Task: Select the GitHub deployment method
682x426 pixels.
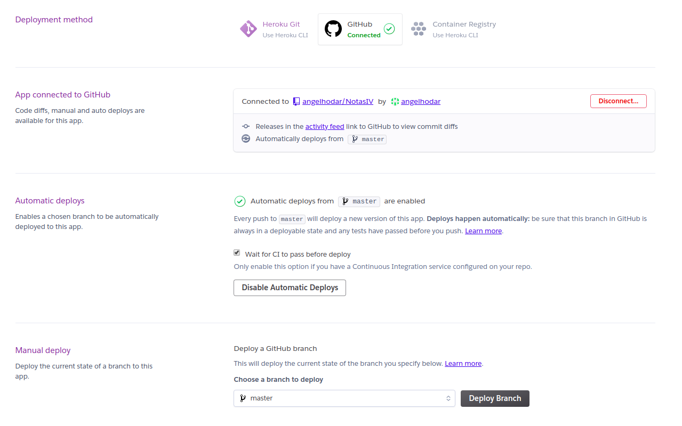Action: point(360,29)
